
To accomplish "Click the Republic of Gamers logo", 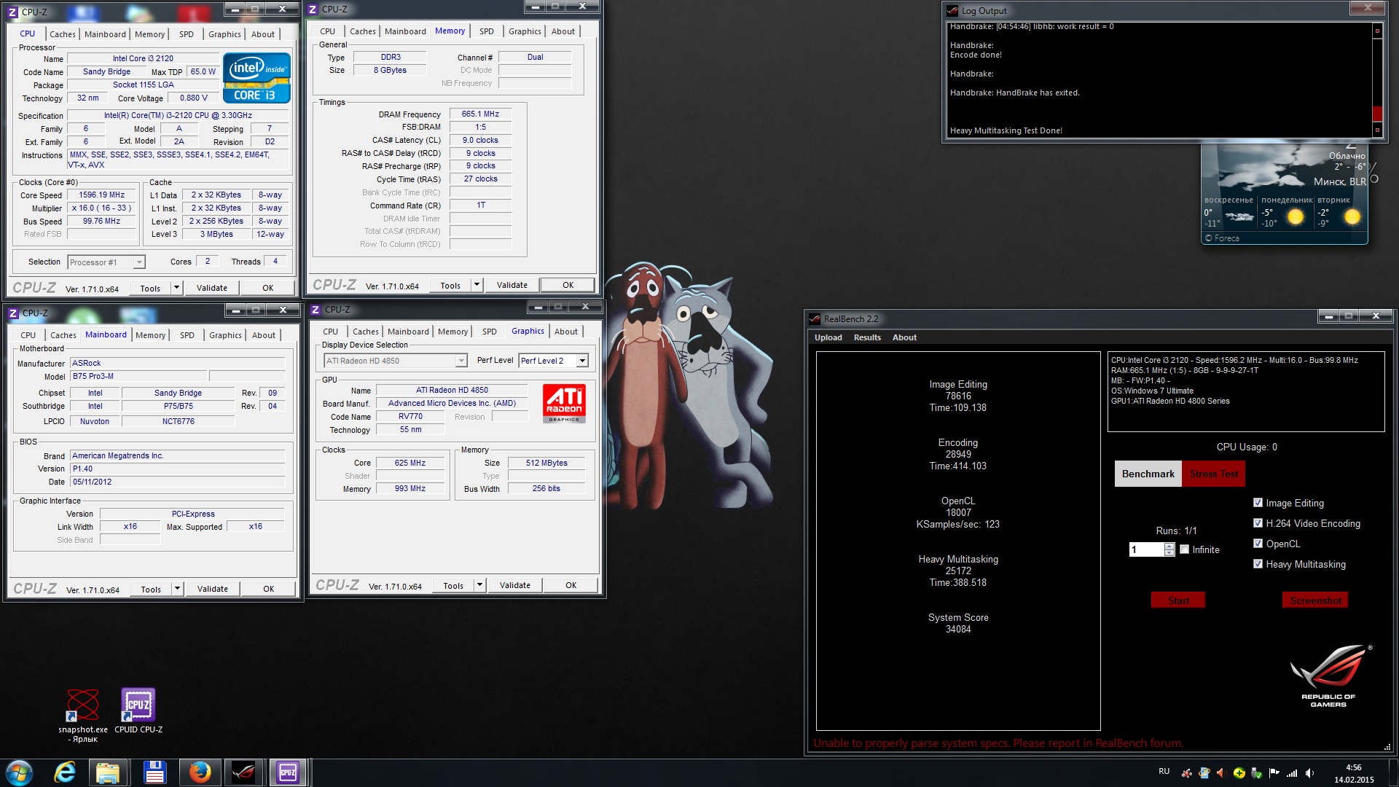I will pos(1329,676).
